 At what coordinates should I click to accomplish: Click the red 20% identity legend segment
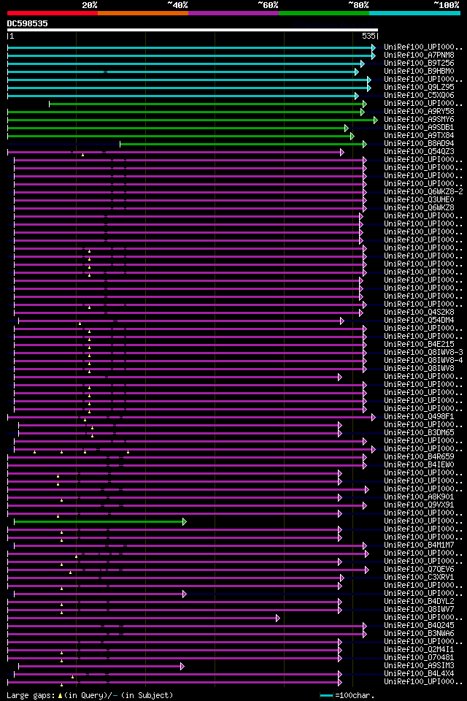click(x=53, y=13)
